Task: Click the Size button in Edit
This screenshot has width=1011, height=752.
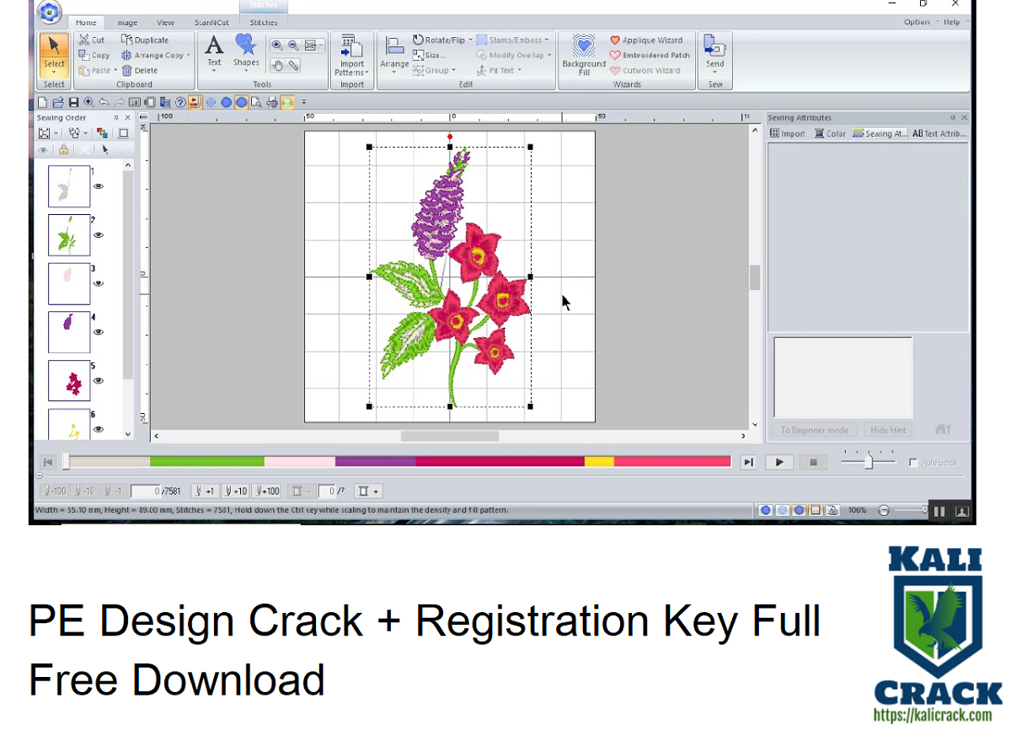Action: click(x=430, y=55)
